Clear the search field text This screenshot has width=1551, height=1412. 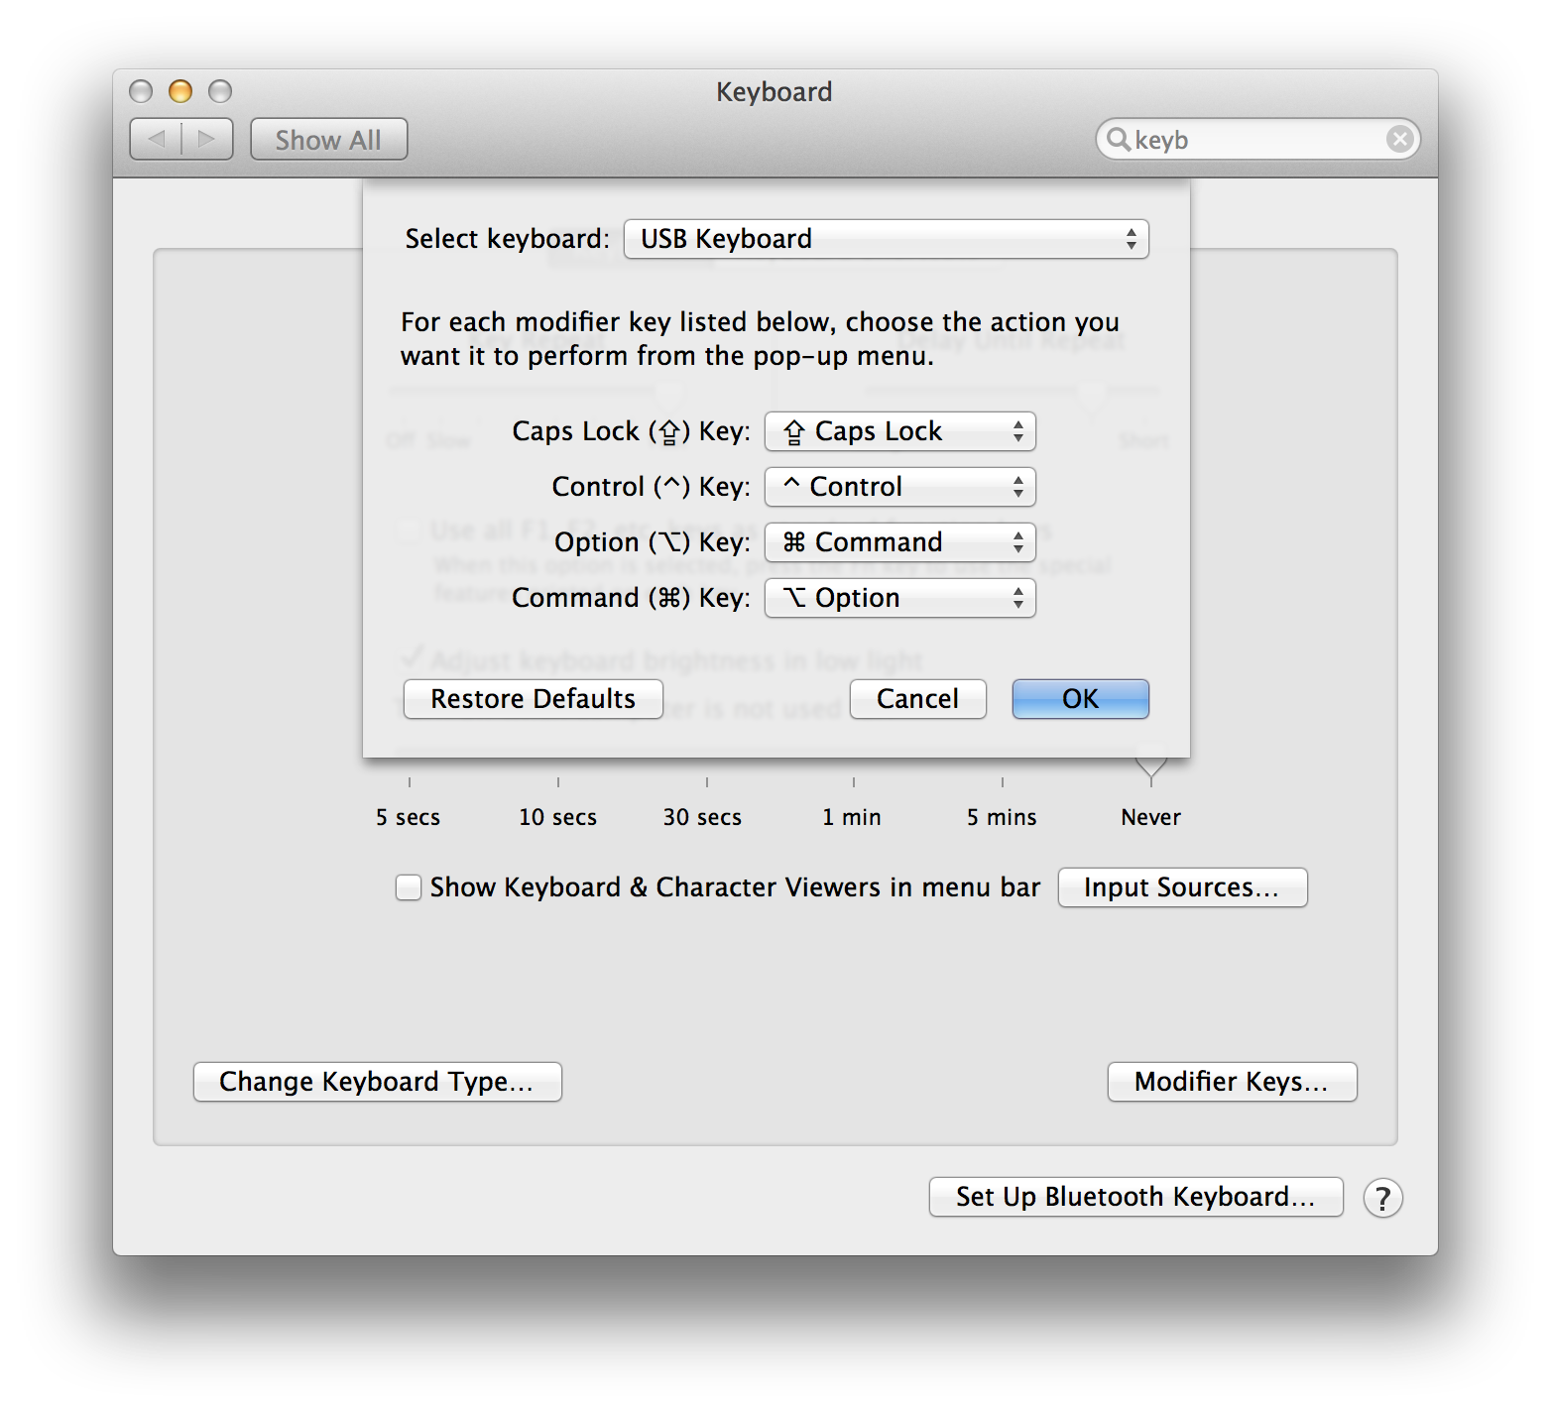pos(1399,139)
